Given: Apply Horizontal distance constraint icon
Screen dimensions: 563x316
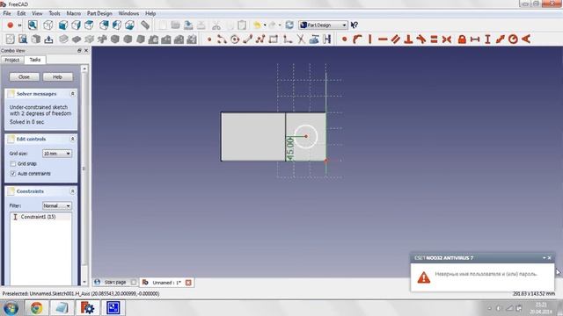Looking at the screenshot, I should 475,39.
